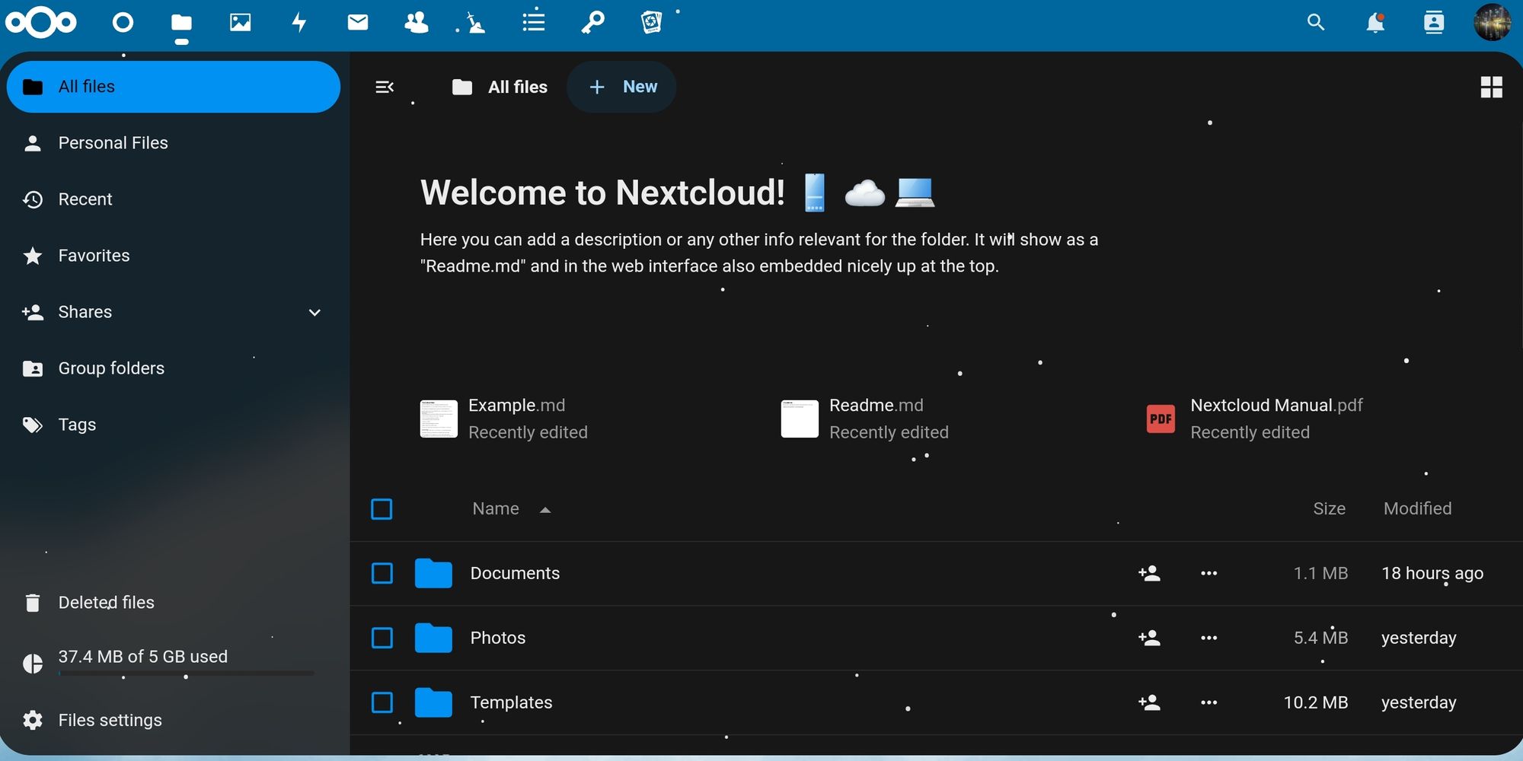This screenshot has width=1523, height=761.
Task: Click the All files breadcrumb
Action: (x=500, y=87)
